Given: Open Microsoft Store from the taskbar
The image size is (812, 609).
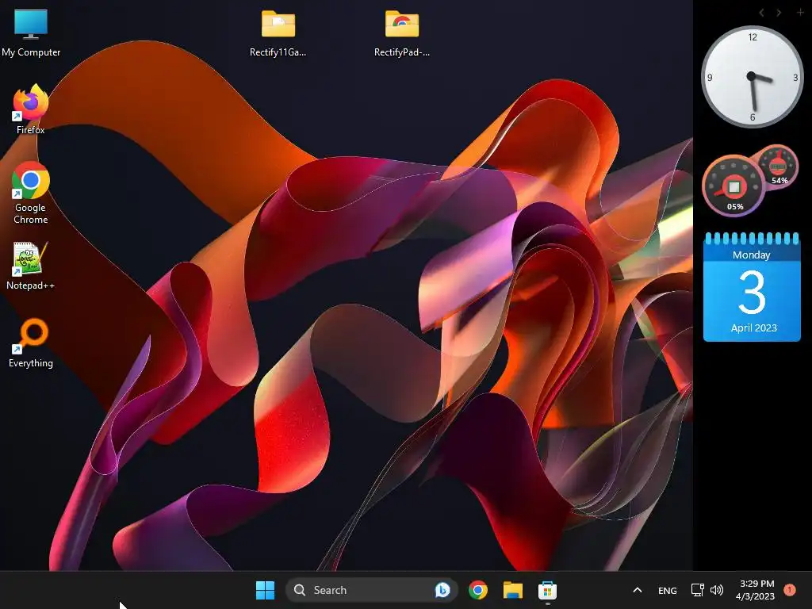Looking at the screenshot, I should coord(547,590).
